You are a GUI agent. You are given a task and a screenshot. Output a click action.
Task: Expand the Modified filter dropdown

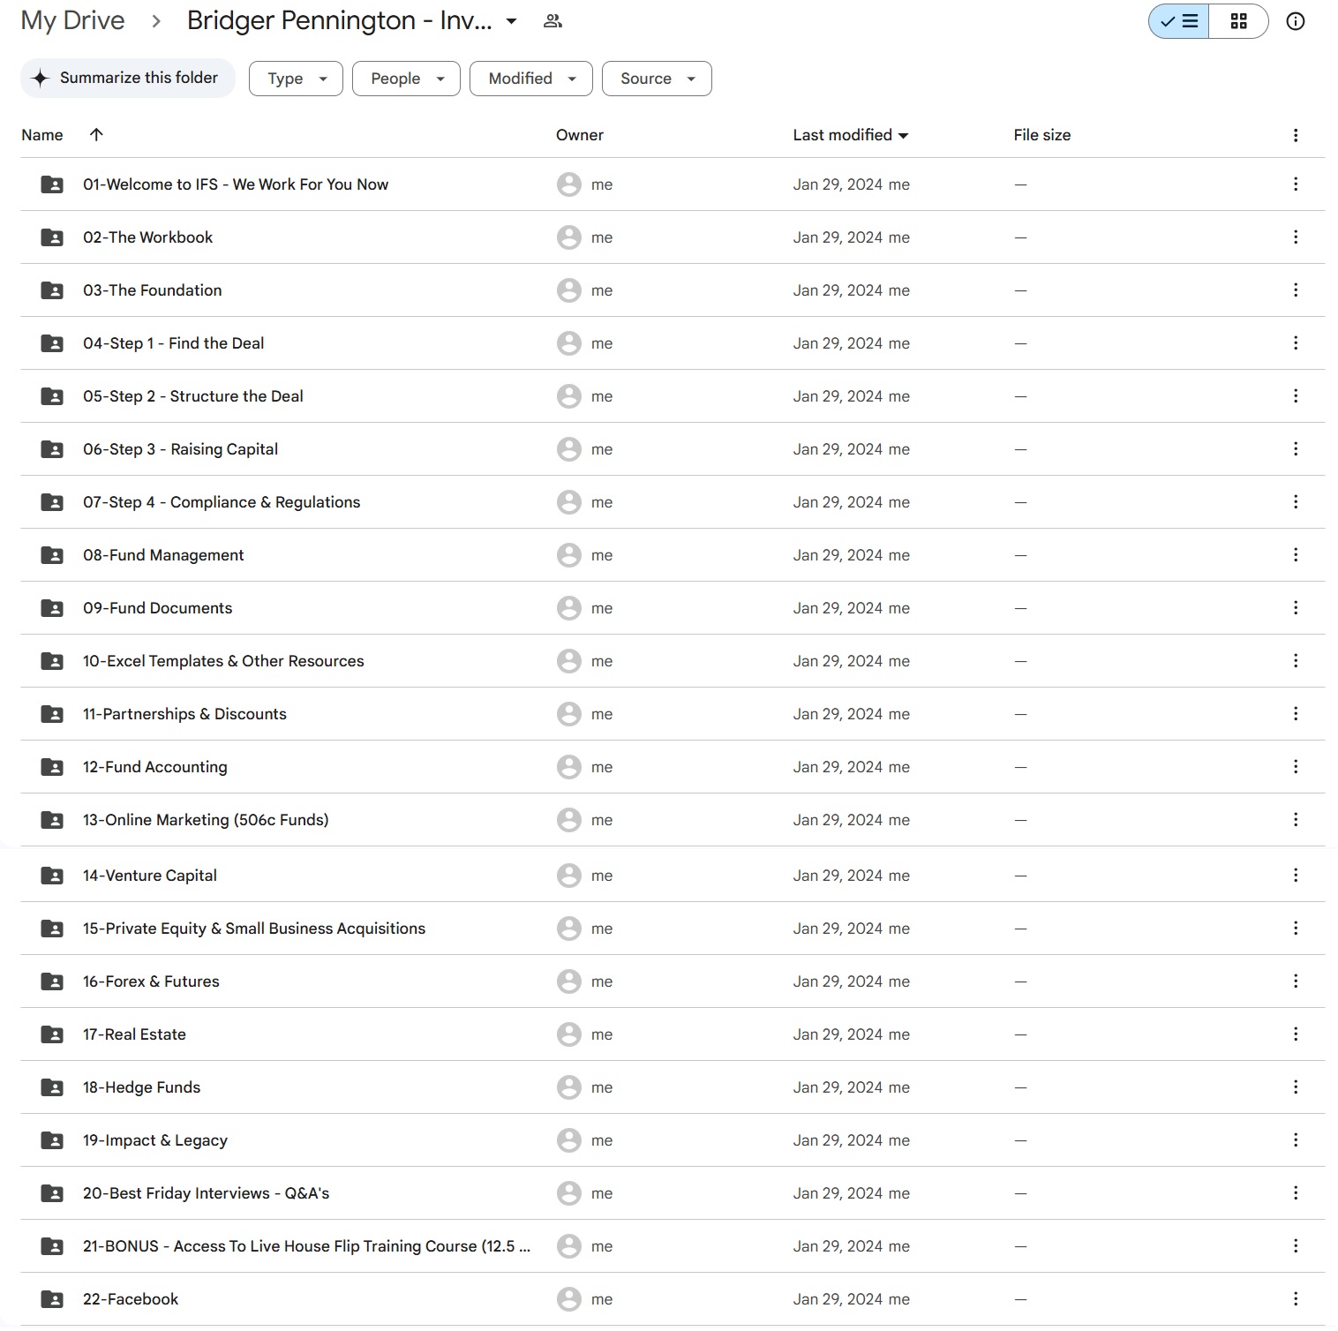click(x=531, y=79)
